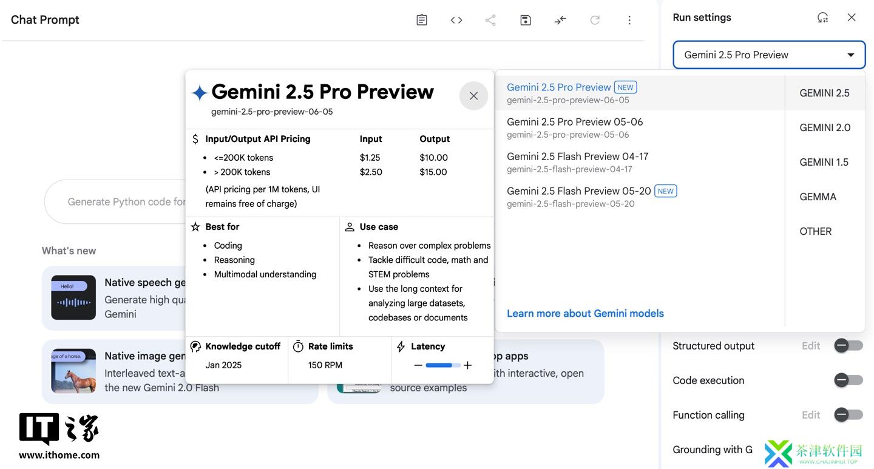Focus the Generate Python code prompt input
This screenshot has width=874, height=469.
point(115,201)
